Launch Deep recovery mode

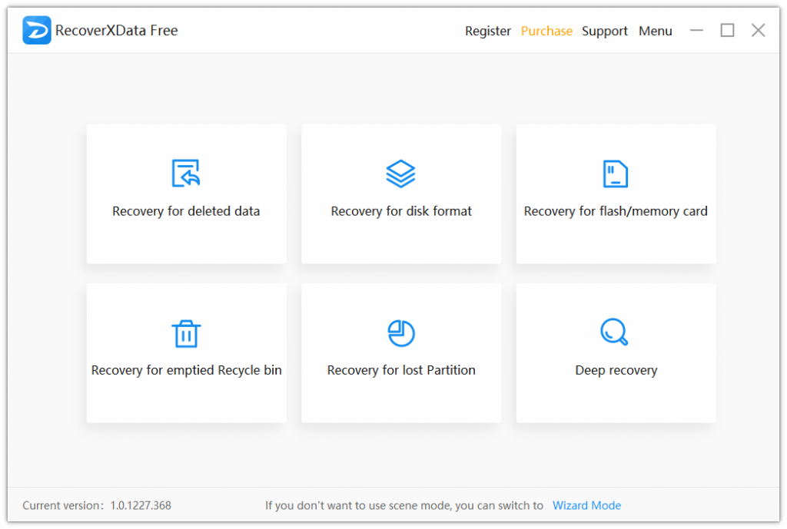coord(616,353)
